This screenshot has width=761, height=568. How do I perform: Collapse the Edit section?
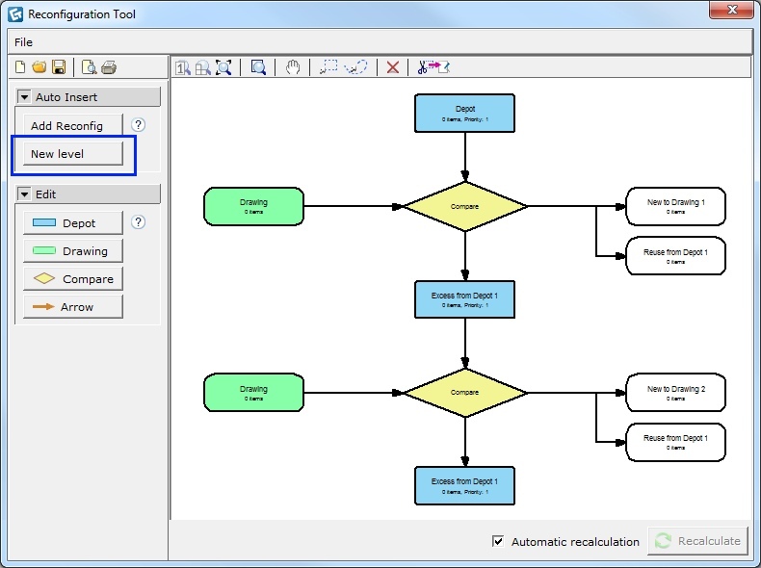click(24, 194)
